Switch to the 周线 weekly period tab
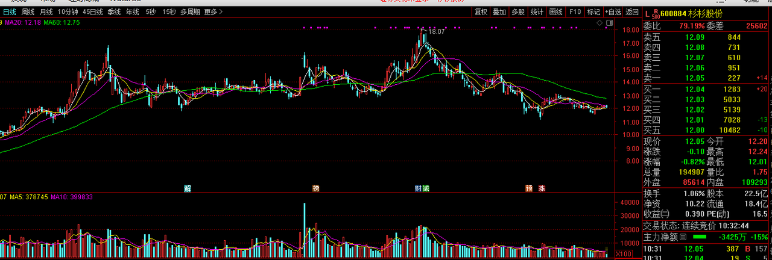772x260 pixels. (28, 11)
